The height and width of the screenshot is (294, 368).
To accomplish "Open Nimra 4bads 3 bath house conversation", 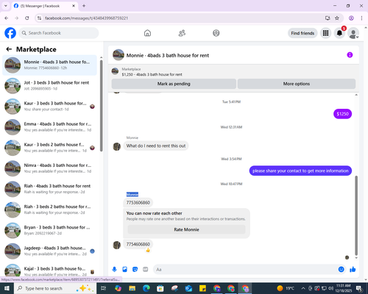I will 49,168.
